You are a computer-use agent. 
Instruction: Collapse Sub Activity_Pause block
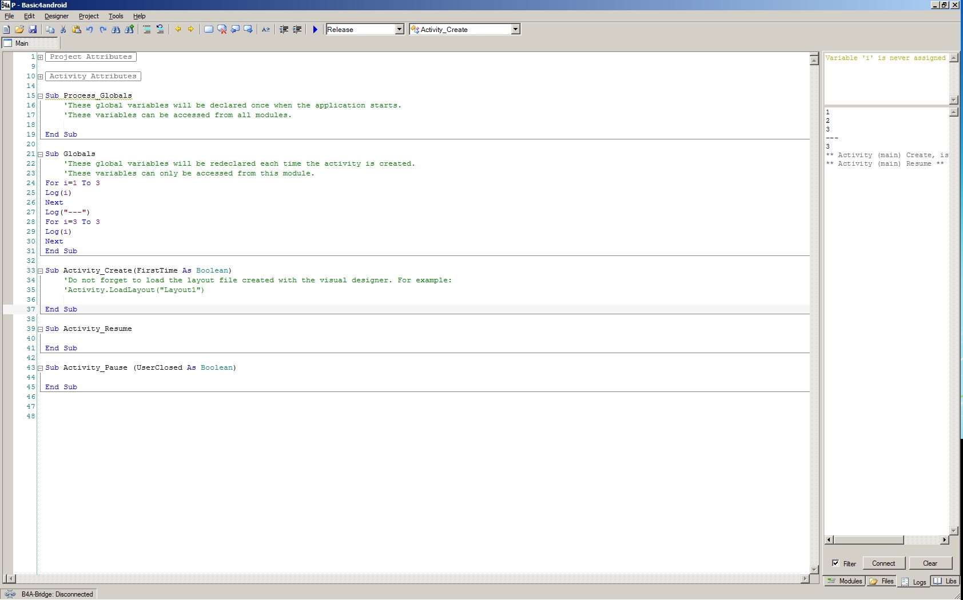click(40, 368)
